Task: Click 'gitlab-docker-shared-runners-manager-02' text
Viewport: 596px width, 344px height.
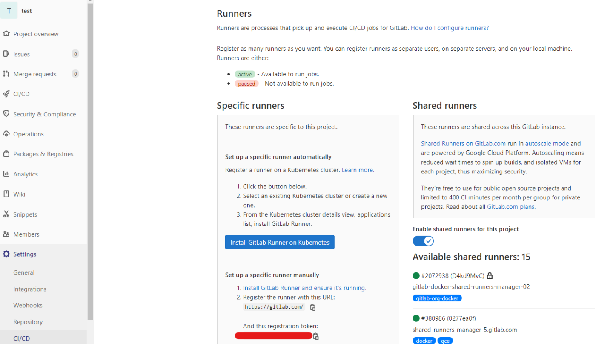Action: click(471, 287)
